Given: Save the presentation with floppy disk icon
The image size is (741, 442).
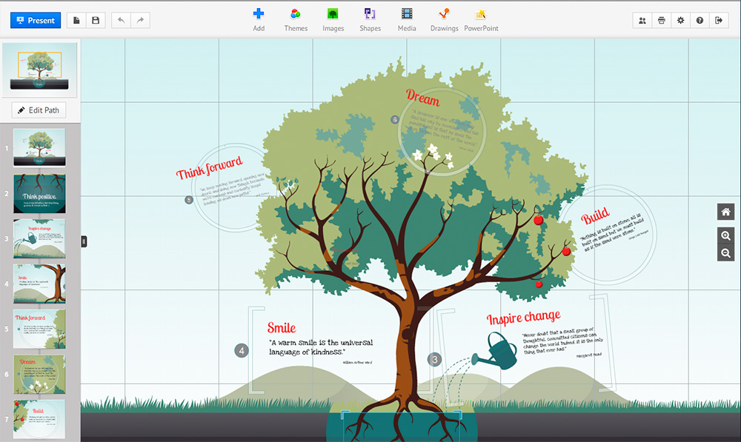Looking at the screenshot, I should (96, 20).
